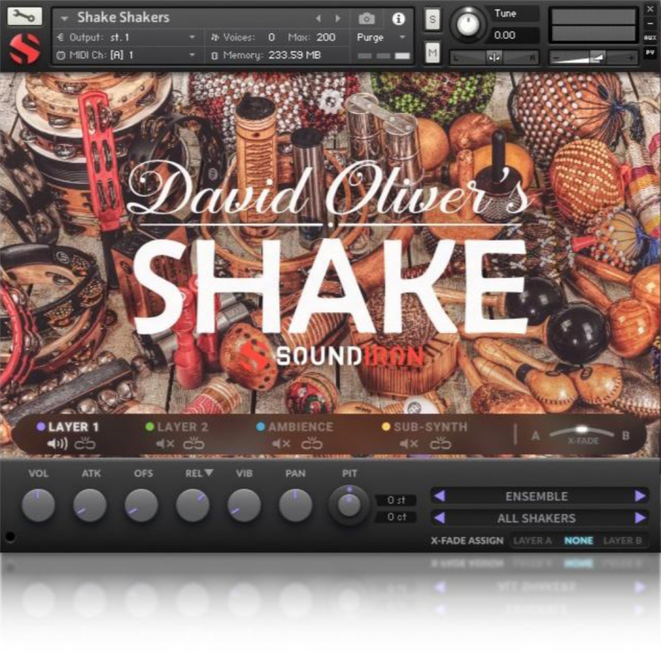Mute Layer 1 with speaker icon
The width and height of the screenshot is (661, 653).
(57, 444)
